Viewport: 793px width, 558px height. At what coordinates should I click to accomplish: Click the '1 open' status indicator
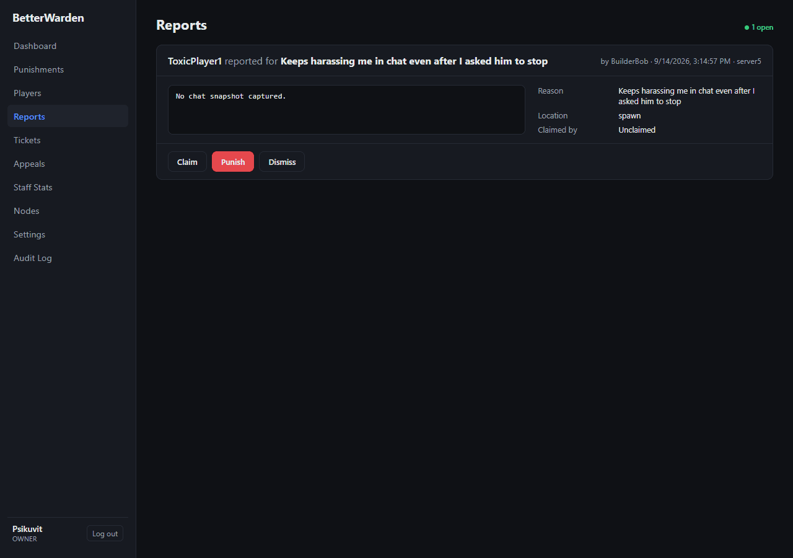759,27
